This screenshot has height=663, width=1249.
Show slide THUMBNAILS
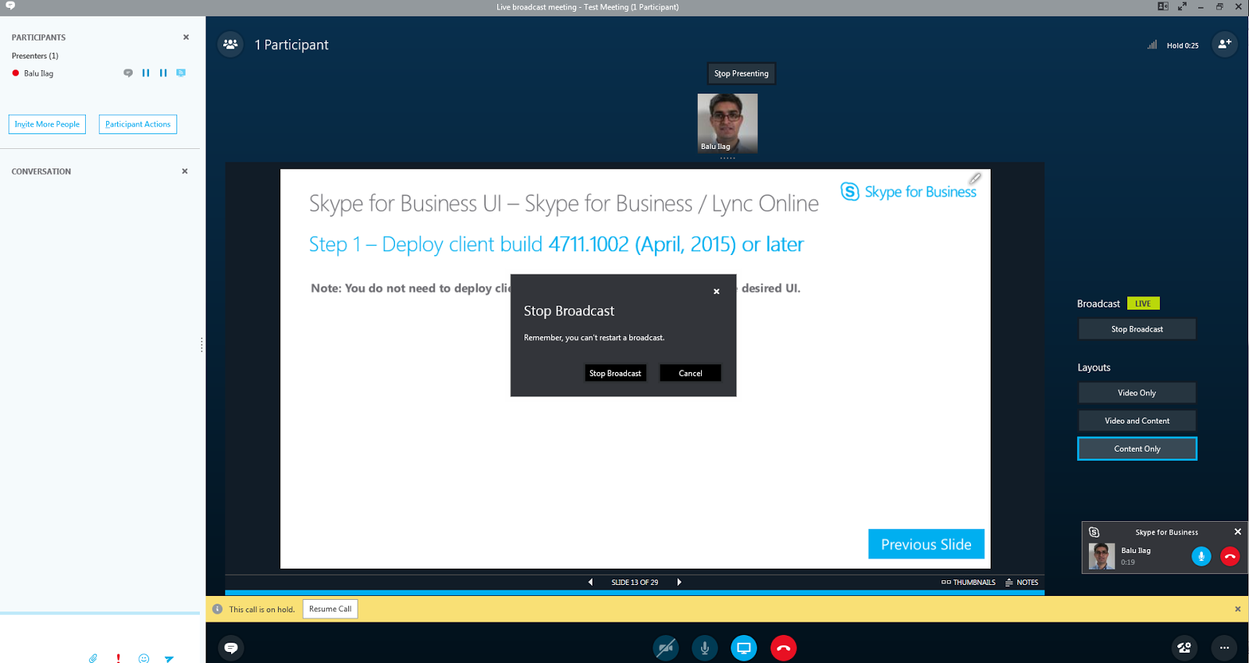968,582
